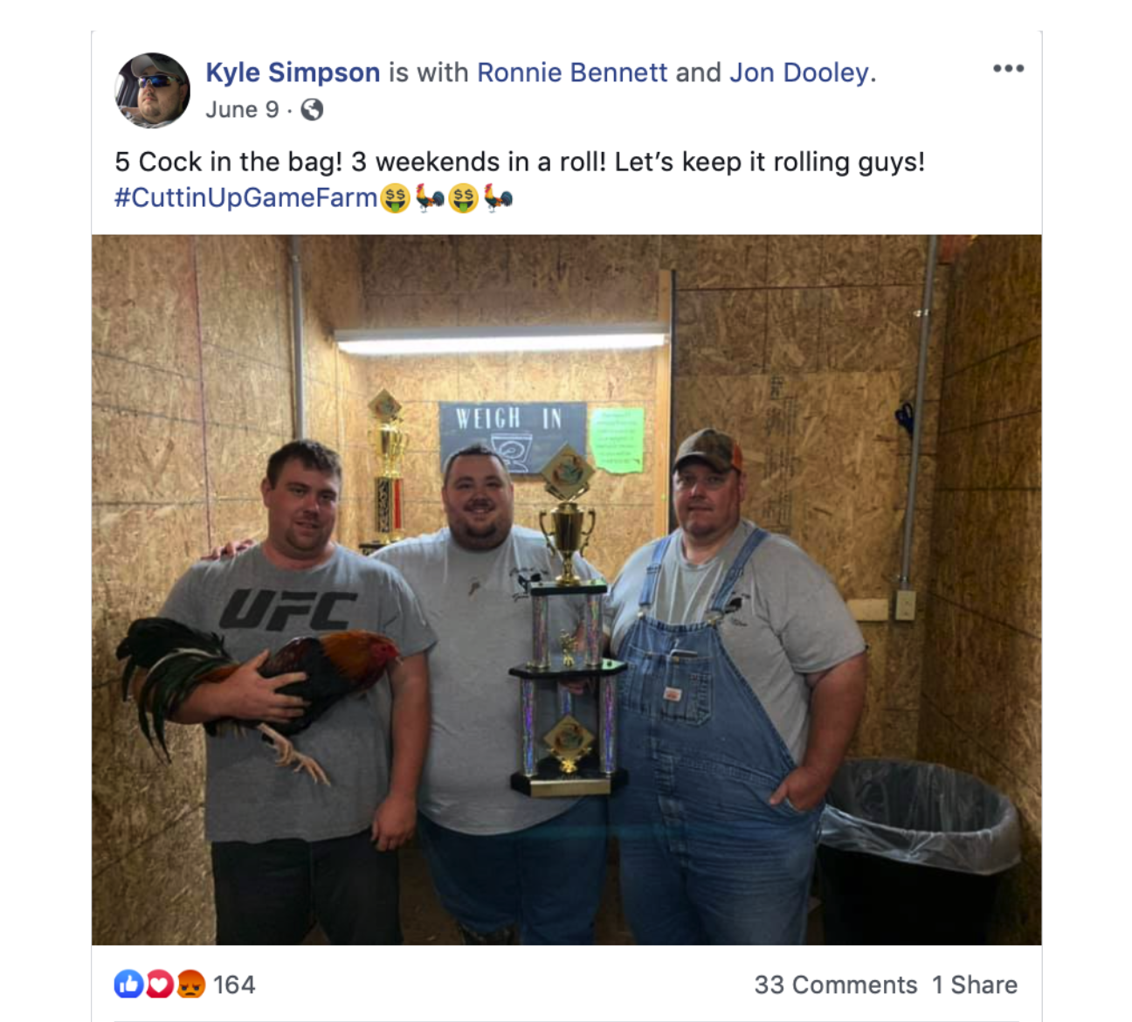Screen dimensions: 1132x1022
Task: Open the three-dot post options menu
Action: tap(1008, 69)
